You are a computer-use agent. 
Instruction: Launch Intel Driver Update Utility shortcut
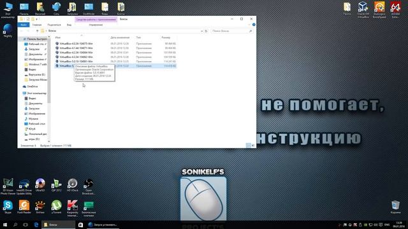click(24, 186)
